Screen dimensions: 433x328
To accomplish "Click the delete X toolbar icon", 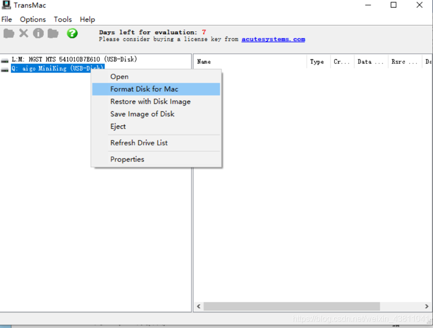I will [24, 34].
